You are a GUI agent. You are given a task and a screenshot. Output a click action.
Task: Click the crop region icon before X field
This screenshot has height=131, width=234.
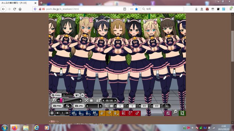click(x=106, y=106)
